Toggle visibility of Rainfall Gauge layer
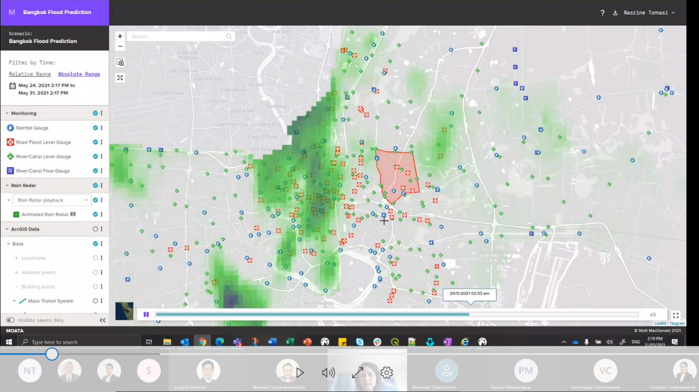 tap(95, 128)
